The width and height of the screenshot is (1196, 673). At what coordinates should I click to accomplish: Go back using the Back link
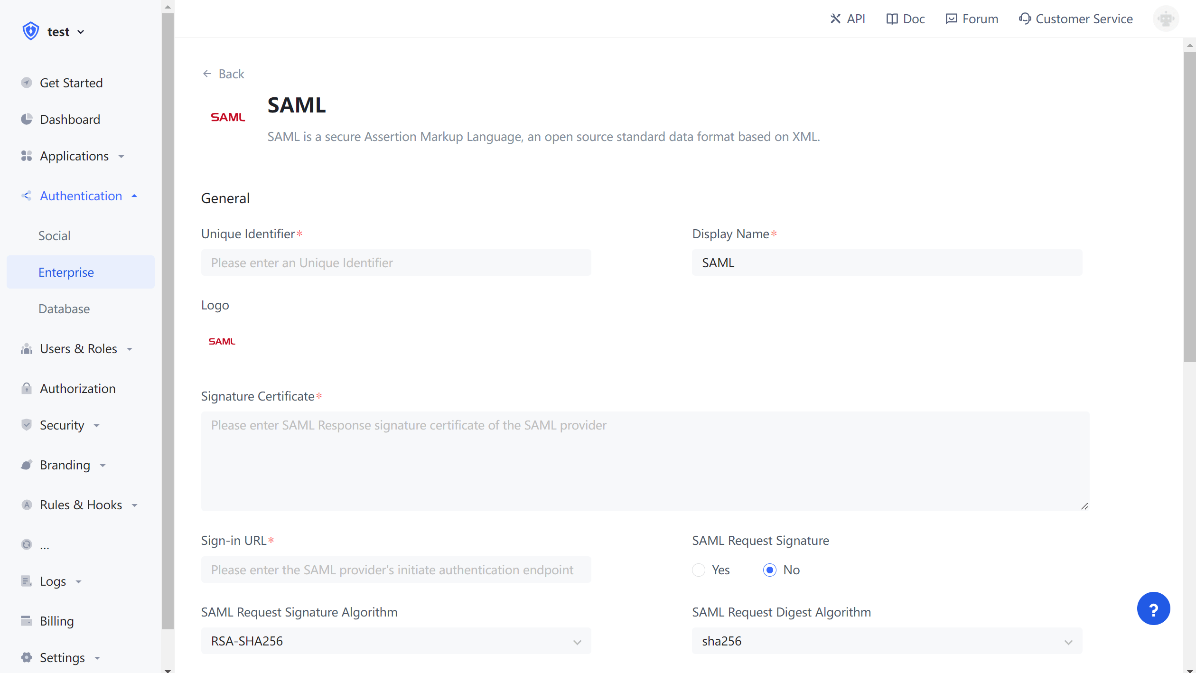click(224, 74)
